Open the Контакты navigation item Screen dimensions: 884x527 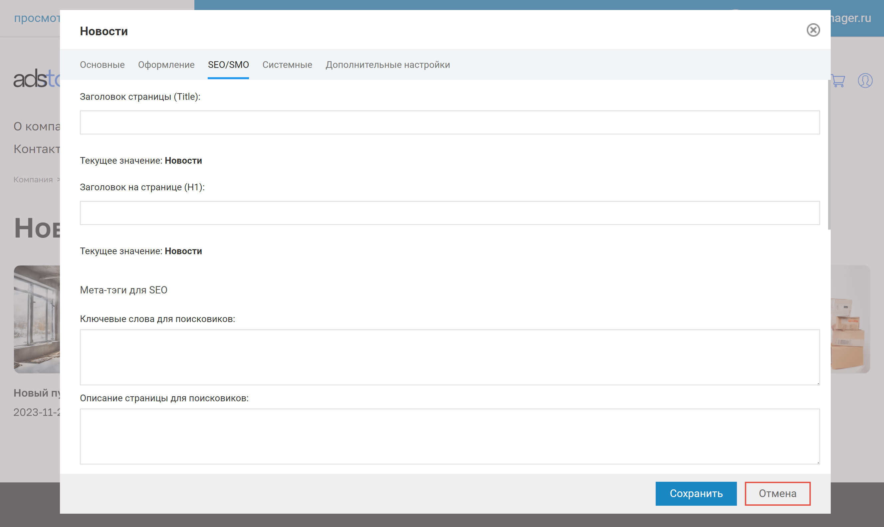(36, 149)
